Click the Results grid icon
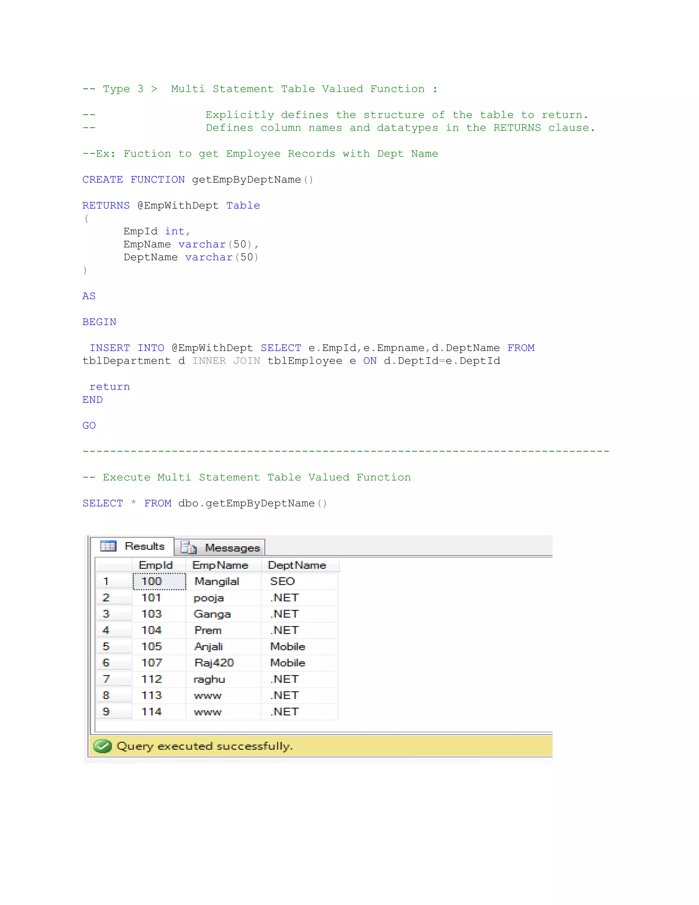Screen dimensions: 699x905 click(x=108, y=546)
